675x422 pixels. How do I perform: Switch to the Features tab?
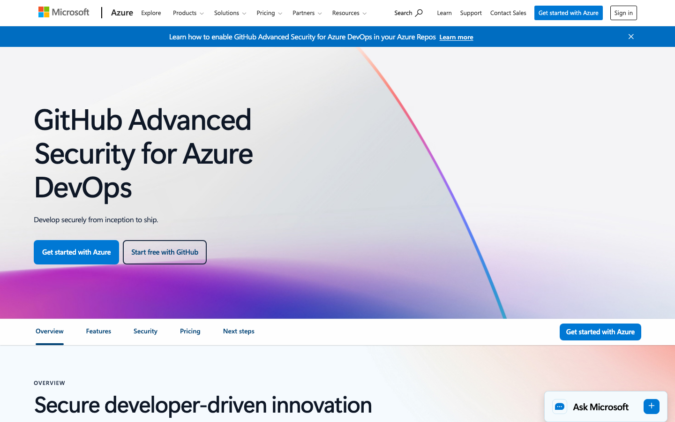(x=98, y=331)
